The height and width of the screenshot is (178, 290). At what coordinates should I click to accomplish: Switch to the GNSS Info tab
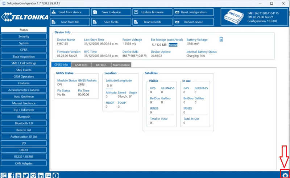point(61,65)
